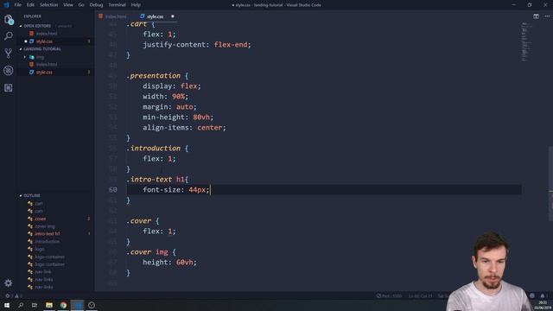Click the Split Editor icon
Screen dimensions: 553x311
[x=536, y=16]
